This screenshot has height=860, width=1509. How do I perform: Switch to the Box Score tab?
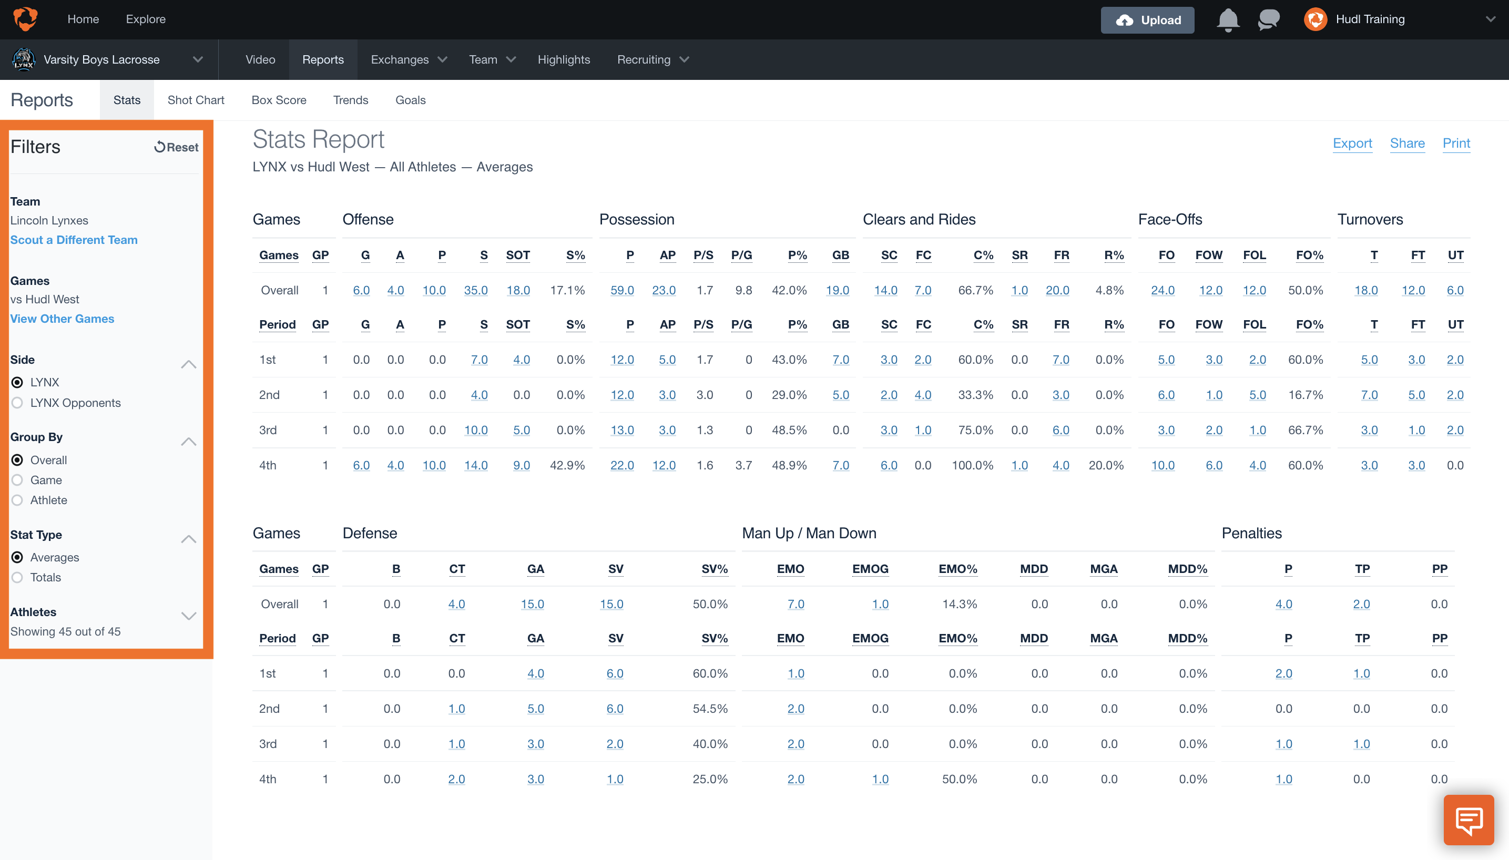pos(279,100)
